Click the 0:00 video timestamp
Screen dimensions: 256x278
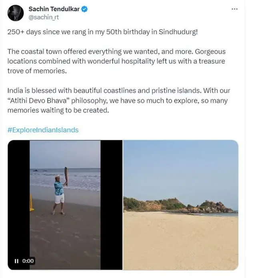click(28, 261)
